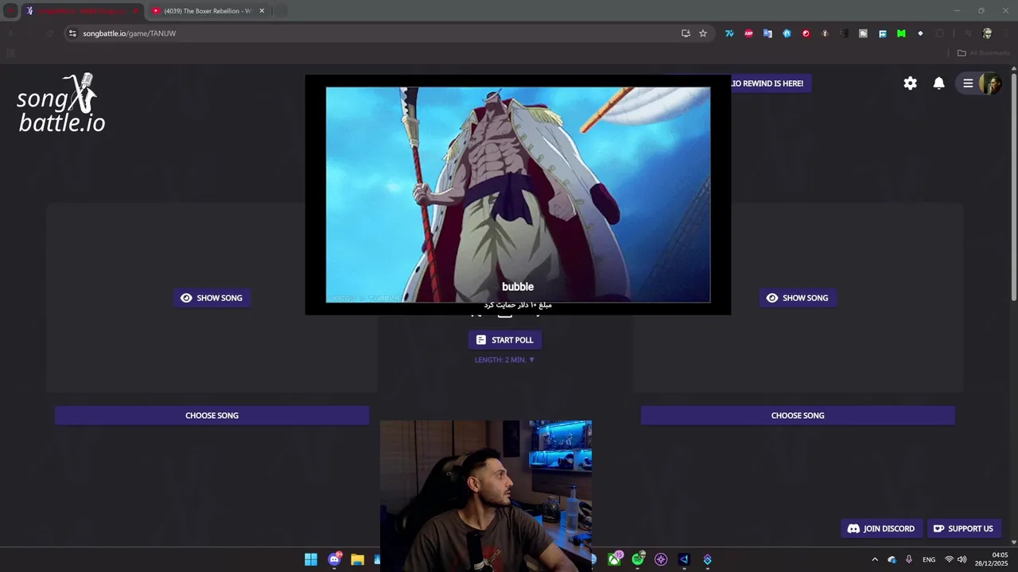Open songbattle.io settings gear
The width and height of the screenshot is (1018, 572).
coord(911,83)
